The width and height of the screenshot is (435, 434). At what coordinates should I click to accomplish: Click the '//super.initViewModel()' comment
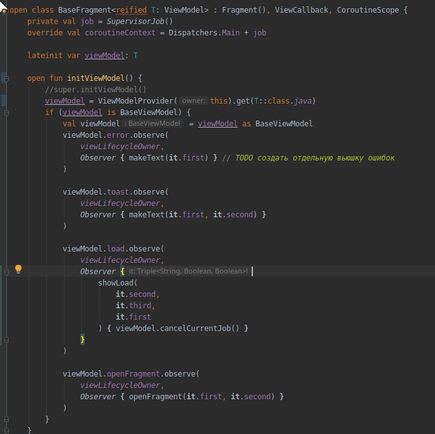point(95,90)
